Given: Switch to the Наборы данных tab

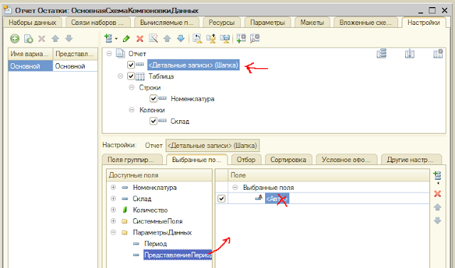Looking at the screenshot, I should (33, 22).
